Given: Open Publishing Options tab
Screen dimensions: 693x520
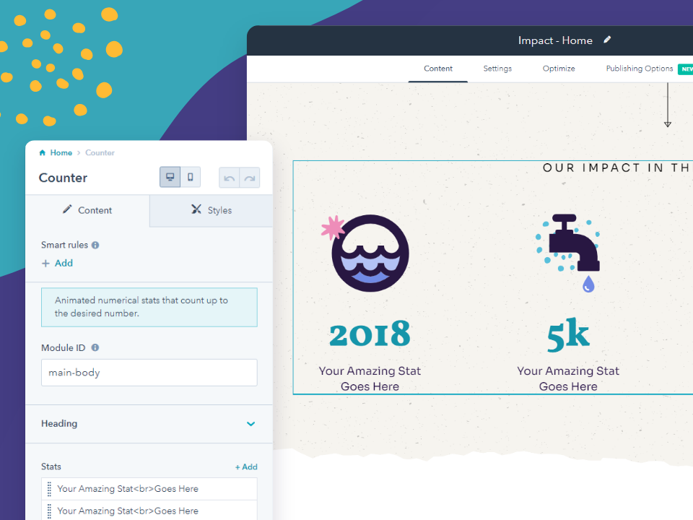Looking at the screenshot, I should [x=639, y=69].
